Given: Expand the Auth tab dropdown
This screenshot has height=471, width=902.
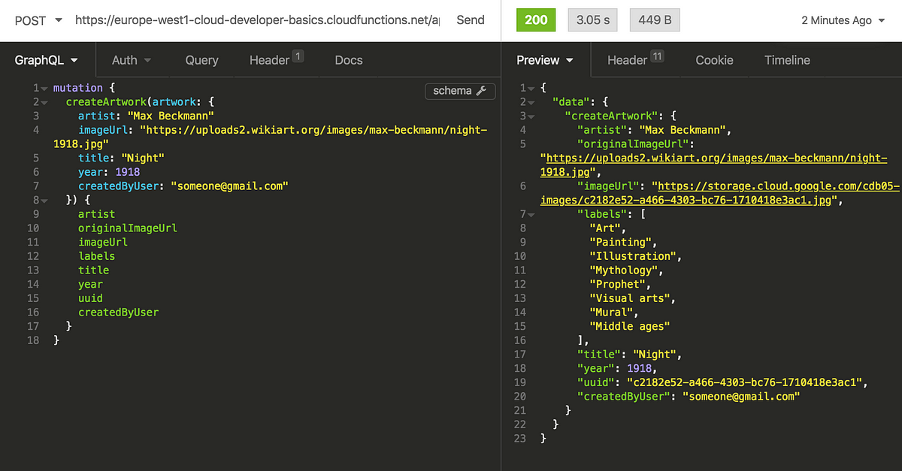Looking at the screenshot, I should click(x=132, y=60).
